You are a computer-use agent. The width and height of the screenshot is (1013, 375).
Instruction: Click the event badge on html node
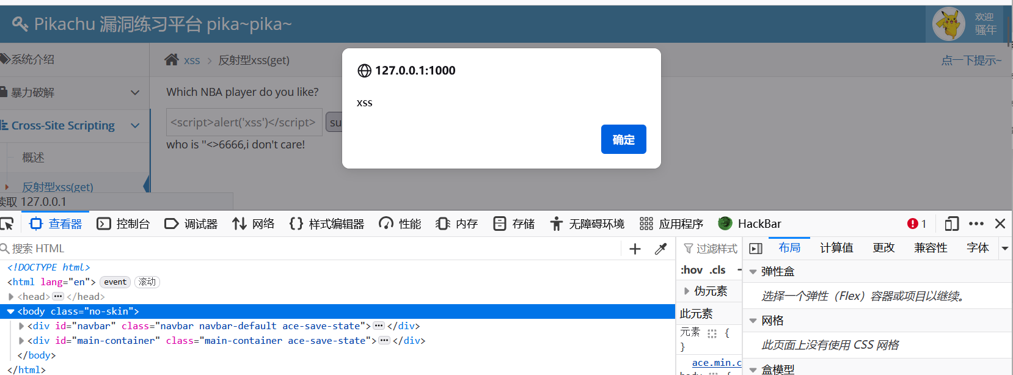click(x=115, y=282)
